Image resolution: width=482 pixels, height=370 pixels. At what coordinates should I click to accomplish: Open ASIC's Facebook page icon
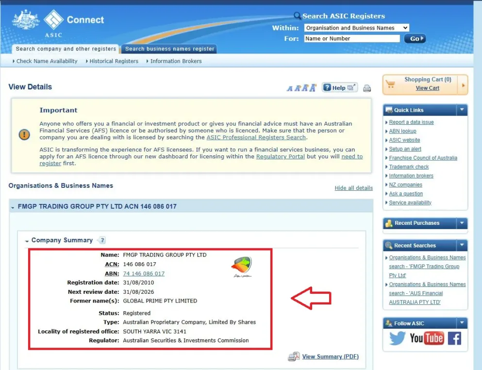[454, 338]
